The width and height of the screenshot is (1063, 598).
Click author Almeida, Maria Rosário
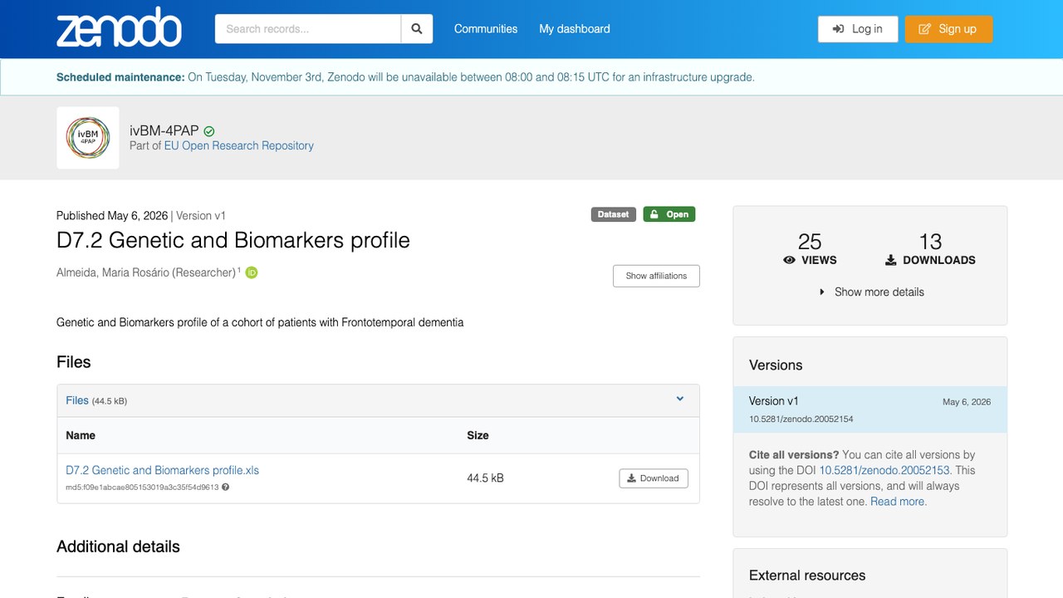pyautogui.click(x=146, y=272)
